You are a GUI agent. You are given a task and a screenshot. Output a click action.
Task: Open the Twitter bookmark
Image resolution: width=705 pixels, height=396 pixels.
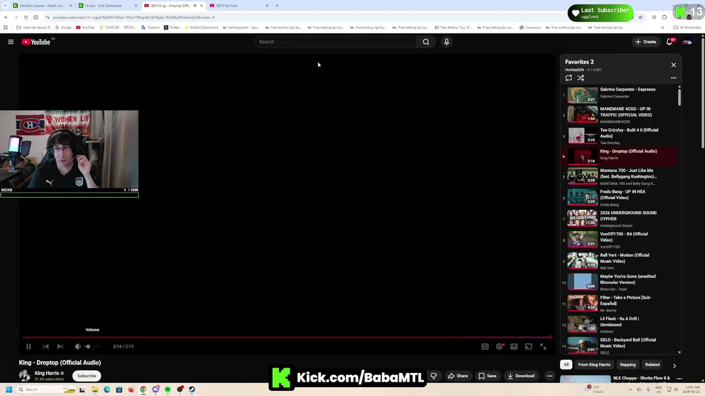(x=172, y=28)
